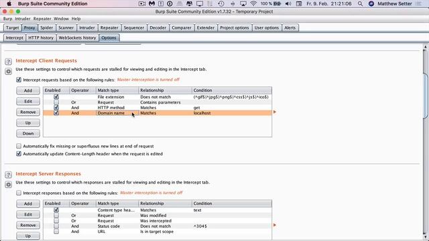Disable the Content type header response rule
This screenshot has height=241, width=429.
click(x=56, y=210)
